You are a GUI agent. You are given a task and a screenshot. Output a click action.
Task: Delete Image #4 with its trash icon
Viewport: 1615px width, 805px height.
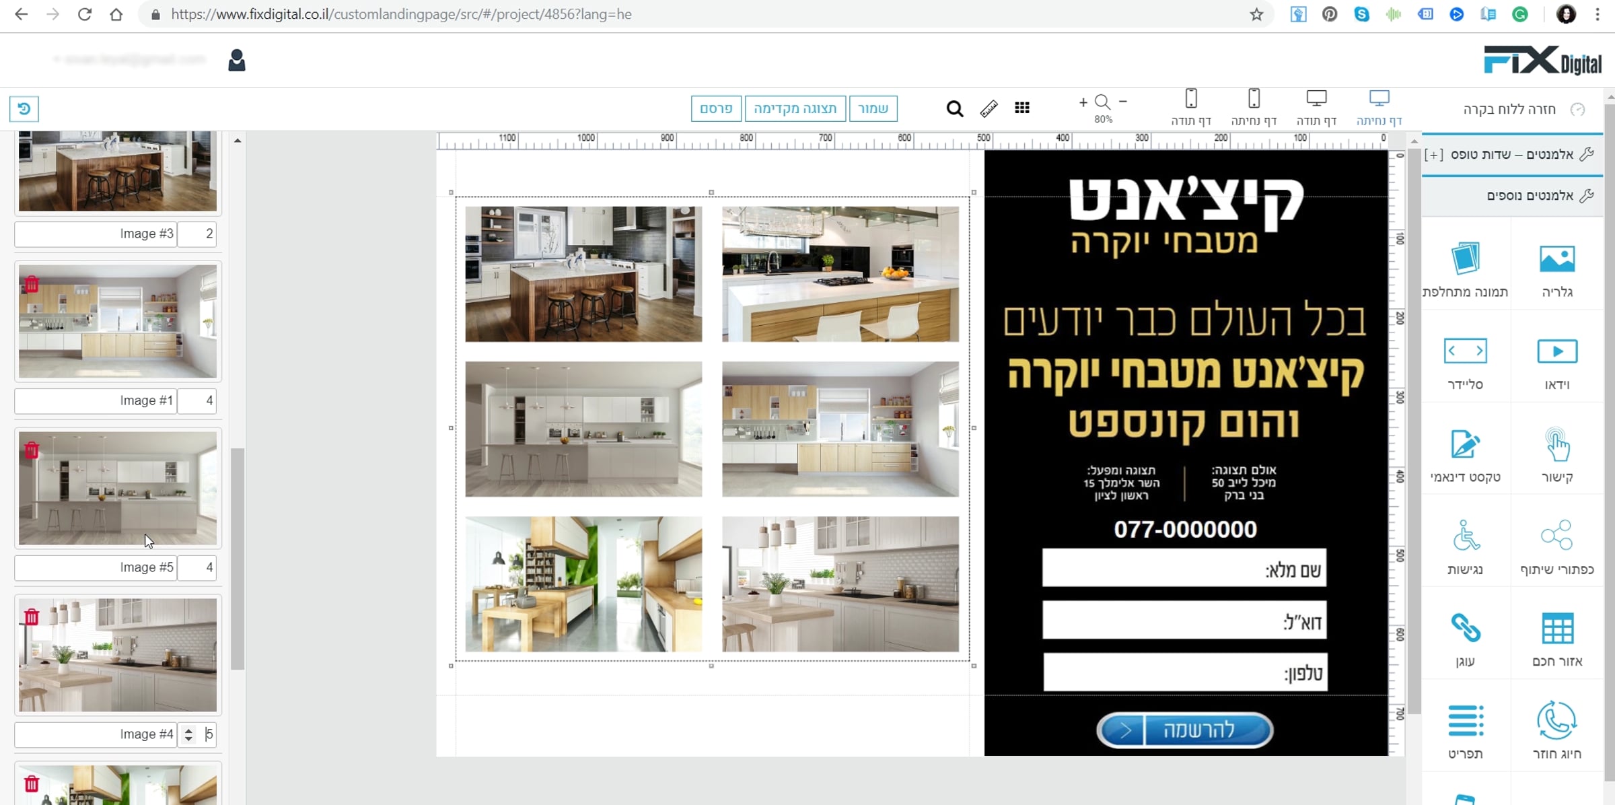[x=32, y=617]
